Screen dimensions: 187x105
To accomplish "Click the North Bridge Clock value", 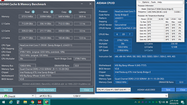I will coord(82,59).
